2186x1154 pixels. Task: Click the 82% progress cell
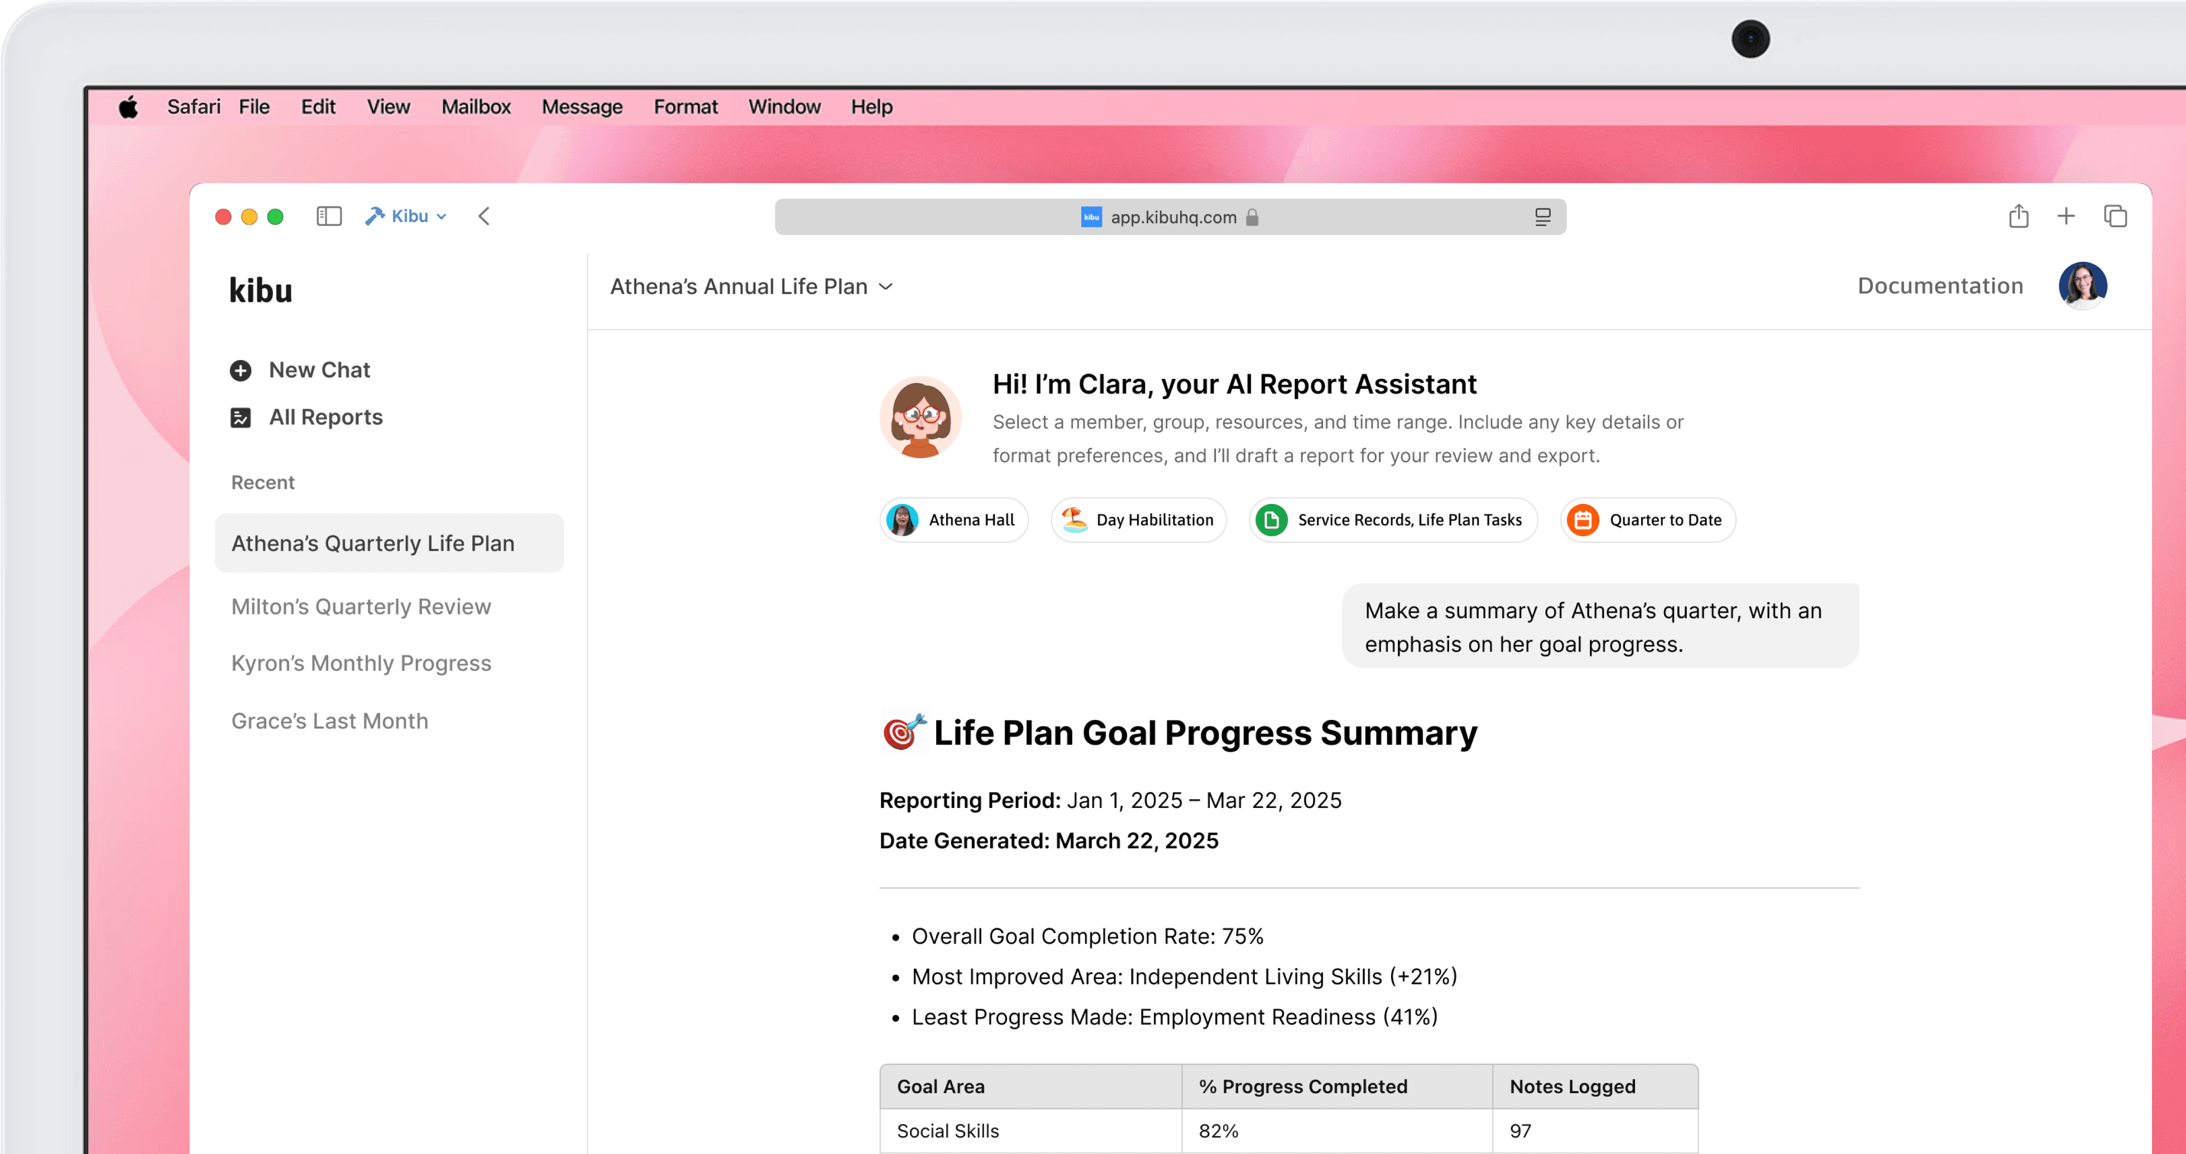pyautogui.click(x=1336, y=1131)
